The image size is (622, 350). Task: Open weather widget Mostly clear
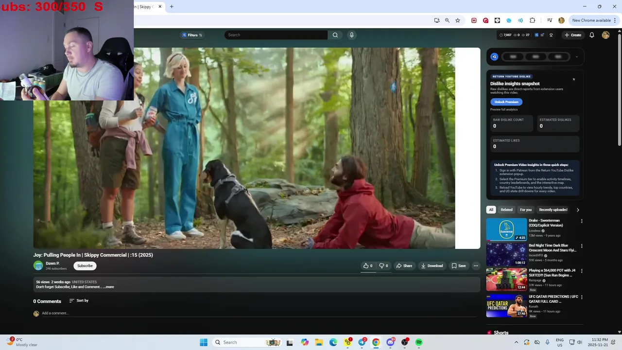[23, 342]
